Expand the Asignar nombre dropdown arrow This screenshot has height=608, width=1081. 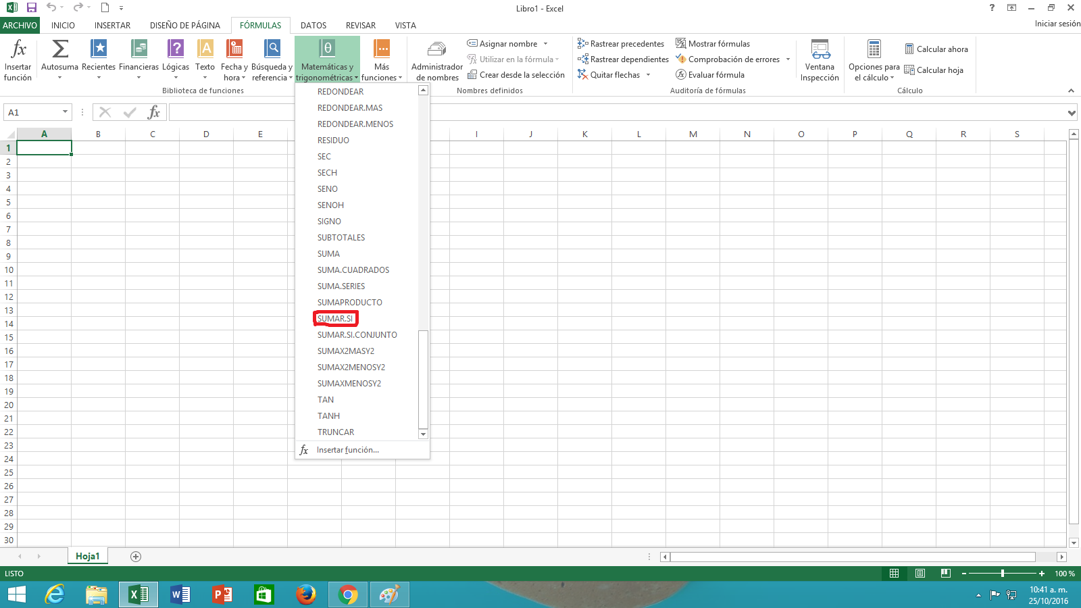coord(546,44)
